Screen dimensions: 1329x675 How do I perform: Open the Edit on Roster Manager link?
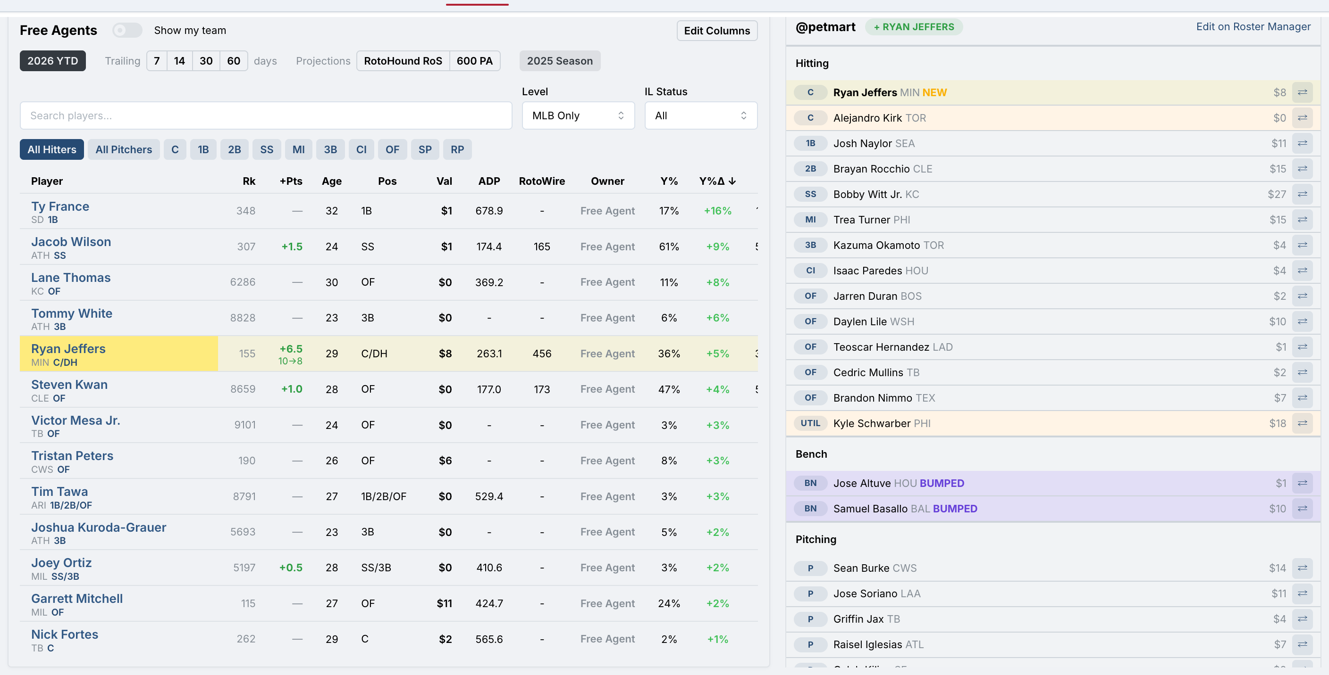[1253, 27]
